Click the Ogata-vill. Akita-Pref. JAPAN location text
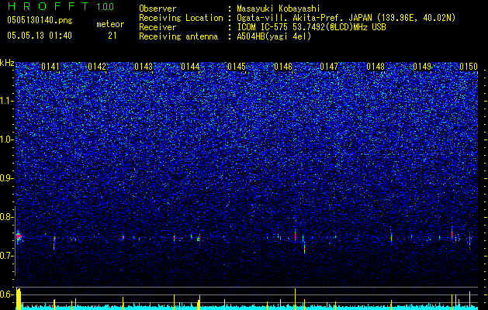Screen dimensions: 488x310 (346, 18)
